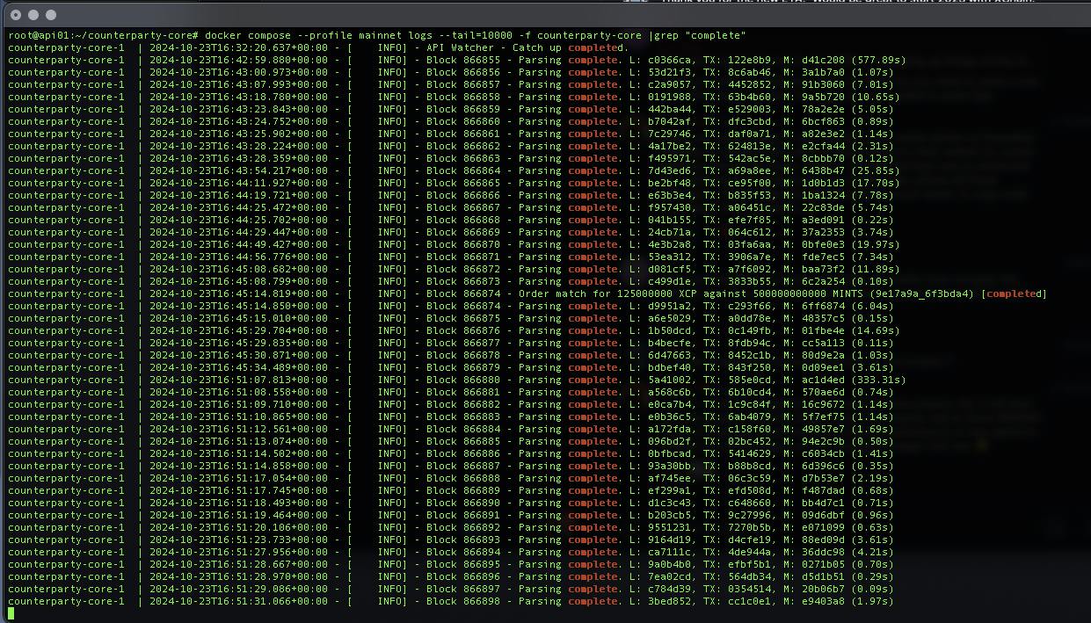
Task: Click the 'Block 866867' text
Action: pos(463,207)
